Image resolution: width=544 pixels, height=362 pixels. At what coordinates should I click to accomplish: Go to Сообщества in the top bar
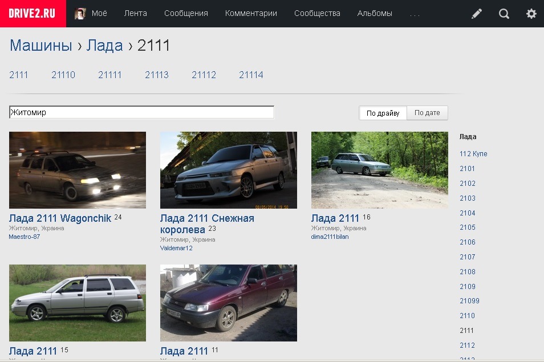[317, 14]
